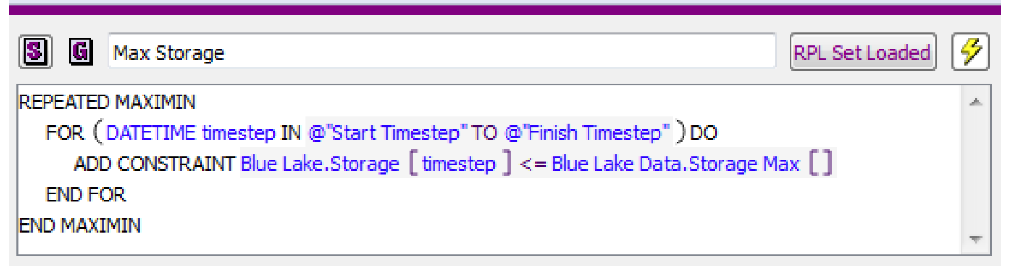Click the timestep index in brackets
The height and width of the screenshot is (271, 1009).
(x=459, y=164)
